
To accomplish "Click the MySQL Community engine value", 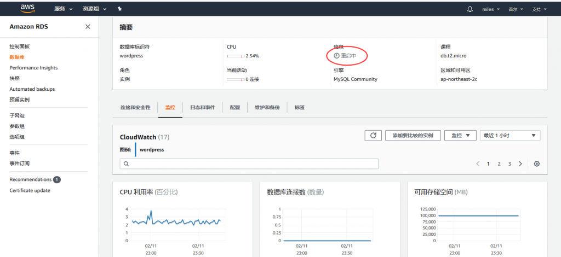I will coord(355,79).
